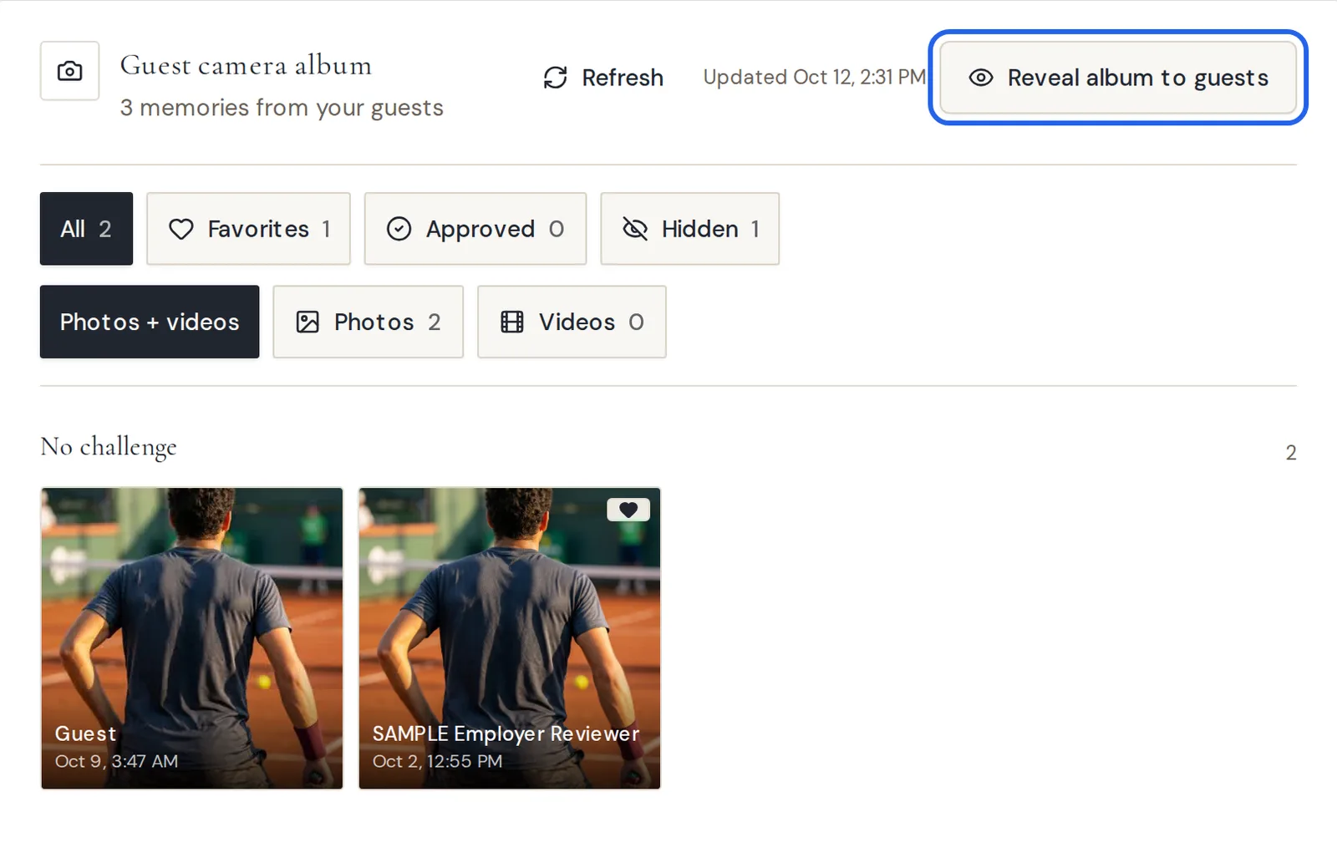
Task: Switch to the Hidden filter
Action: point(689,229)
